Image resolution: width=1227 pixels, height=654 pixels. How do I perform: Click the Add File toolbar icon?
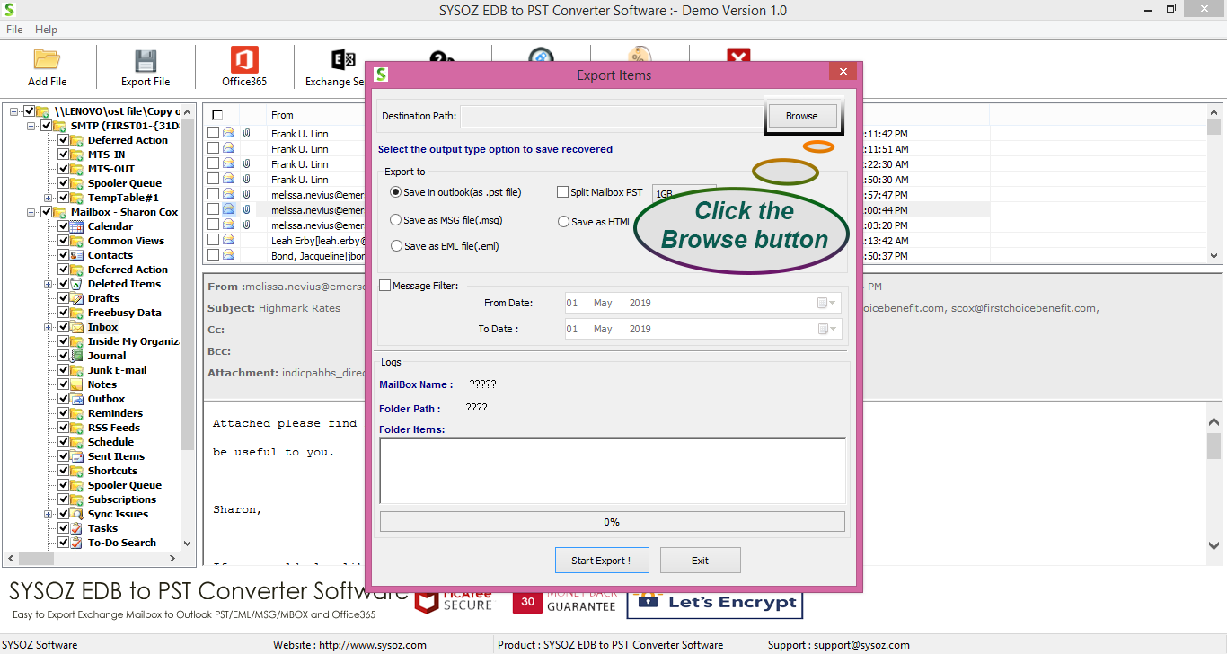click(47, 60)
